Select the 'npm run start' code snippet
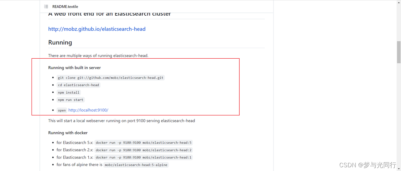Viewport: 401px width, 171px height. [x=70, y=100]
